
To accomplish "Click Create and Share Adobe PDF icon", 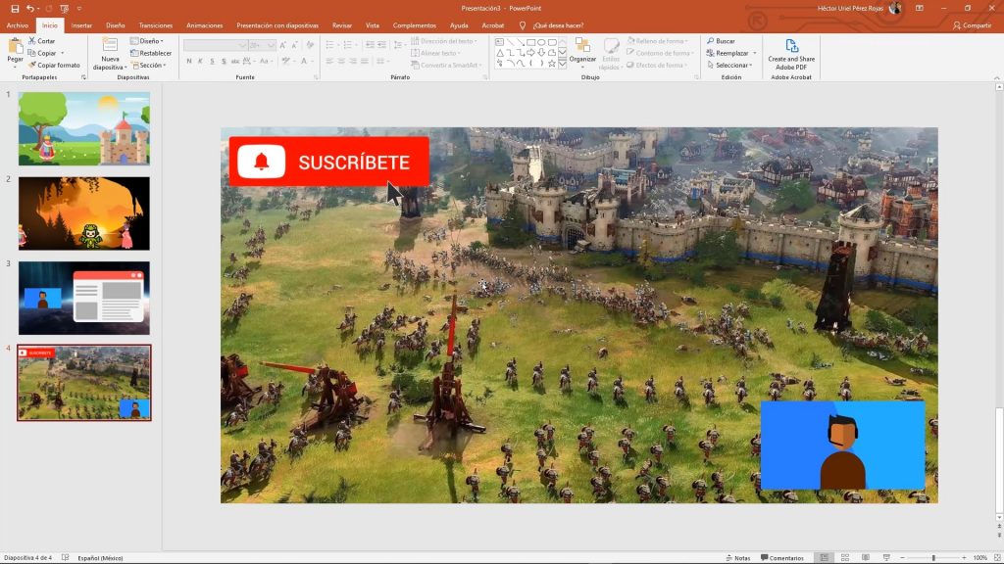I will [791, 49].
